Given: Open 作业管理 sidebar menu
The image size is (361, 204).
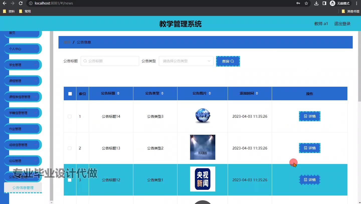Looking at the screenshot, I should click(x=23, y=129).
